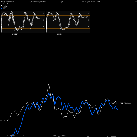Click the 20 axis label in FULL chart
The height and width of the screenshot is (137, 137).
click(89, 27)
